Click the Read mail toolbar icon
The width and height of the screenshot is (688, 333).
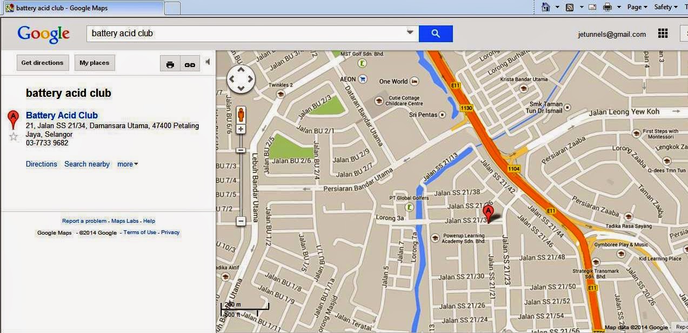(x=592, y=7)
